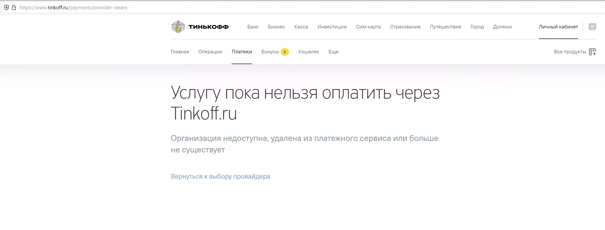Click the Tinkoff crest logo icon
This screenshot has width=605, height=230.
178,27
